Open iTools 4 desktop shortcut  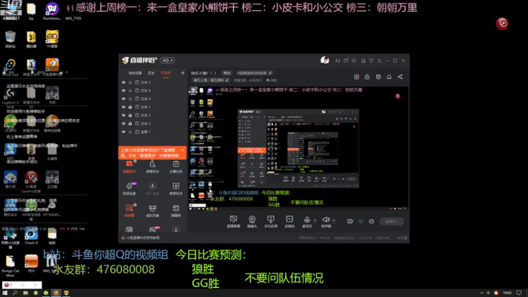point(31,236)
